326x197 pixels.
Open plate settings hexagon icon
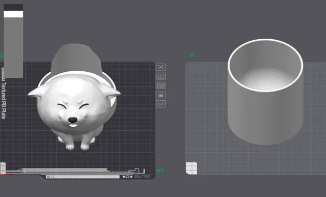(161, 104)
